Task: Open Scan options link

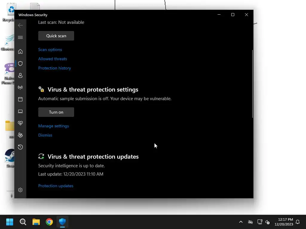Action: (x=50, y=50)
